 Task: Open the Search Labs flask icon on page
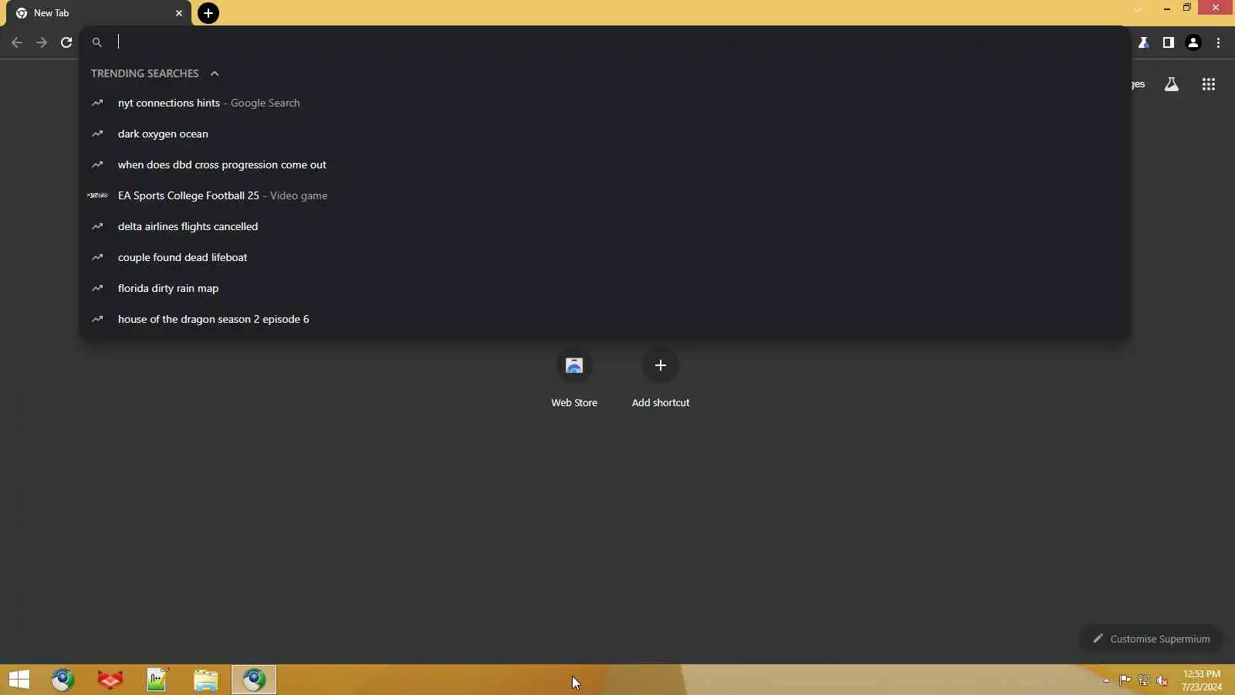pyautogui.click(x=1172, y=84)
